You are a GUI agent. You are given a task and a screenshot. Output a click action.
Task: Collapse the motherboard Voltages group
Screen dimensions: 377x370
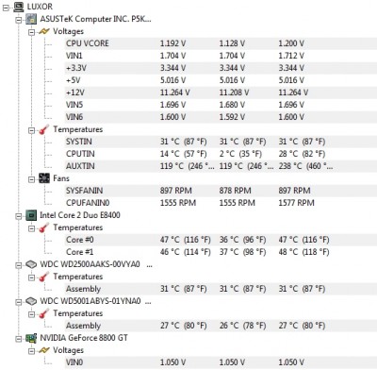[x=31, y=32]
